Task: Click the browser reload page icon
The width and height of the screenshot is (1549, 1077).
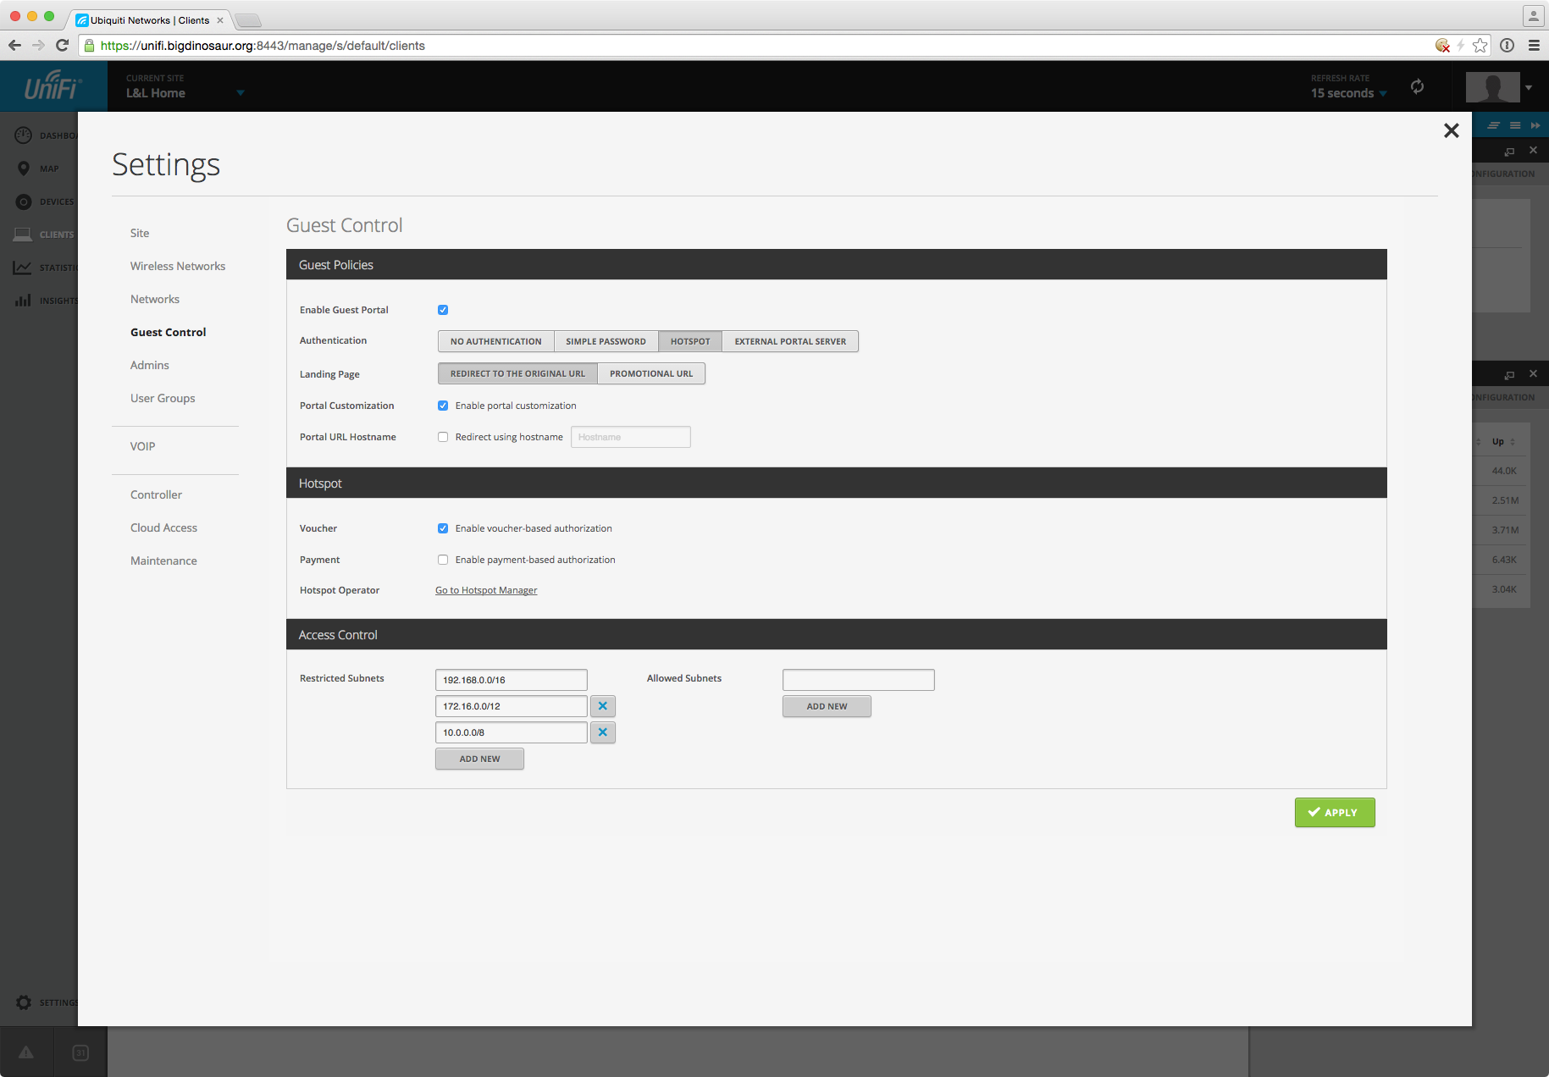Action: [62, 46]
